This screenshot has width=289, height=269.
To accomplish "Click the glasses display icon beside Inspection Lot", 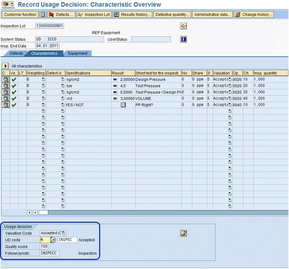I will tap(184, 26).
